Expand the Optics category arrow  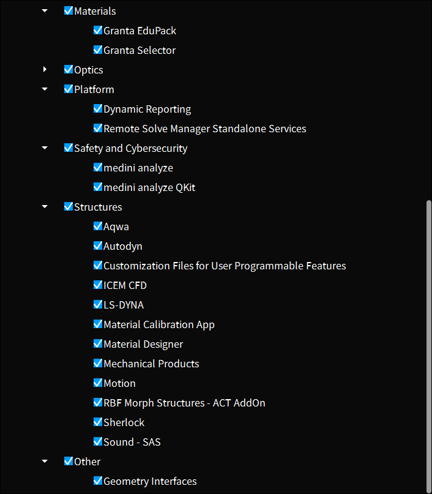coord(45,69)
